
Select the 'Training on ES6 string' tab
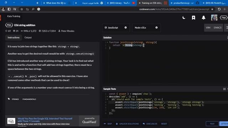point(153,3)
